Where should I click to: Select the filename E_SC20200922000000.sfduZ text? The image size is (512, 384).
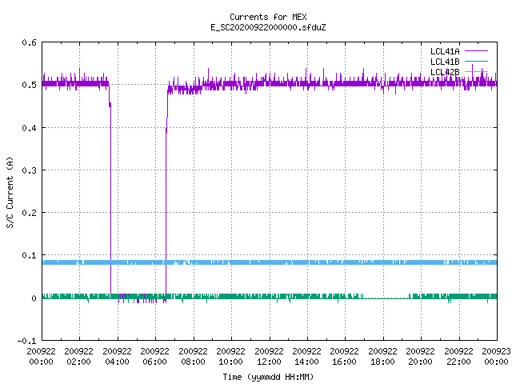click(268, 27)
